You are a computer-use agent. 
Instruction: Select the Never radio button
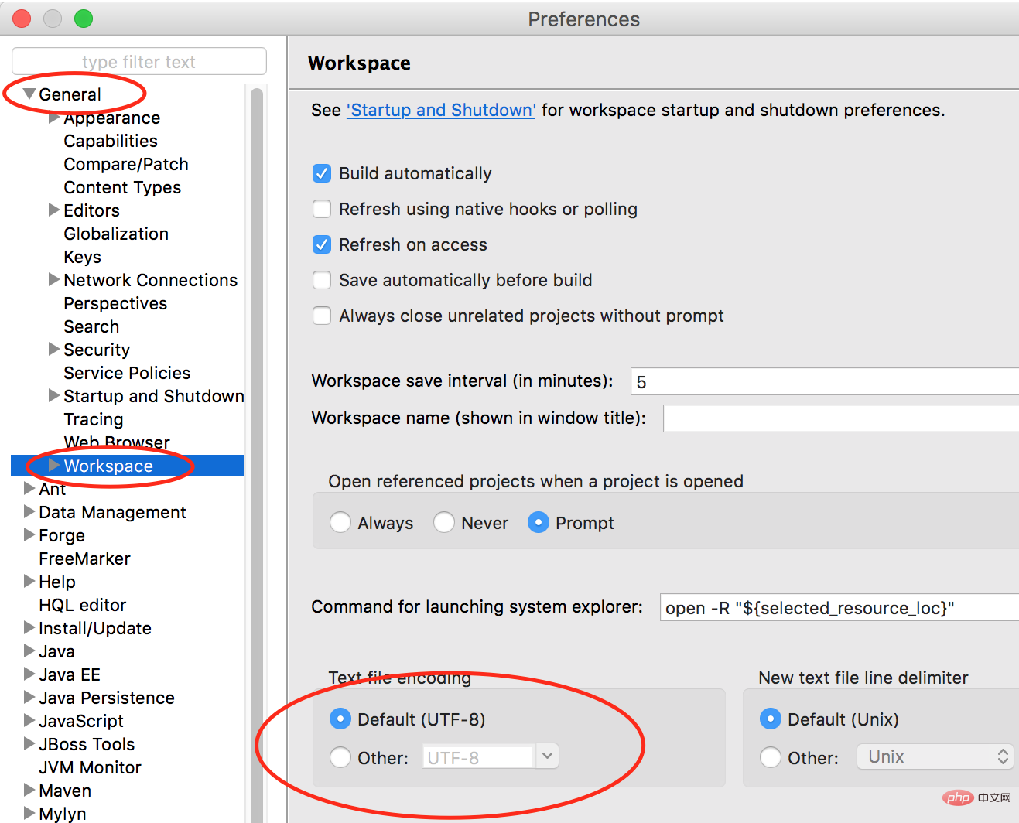[444, 523]
